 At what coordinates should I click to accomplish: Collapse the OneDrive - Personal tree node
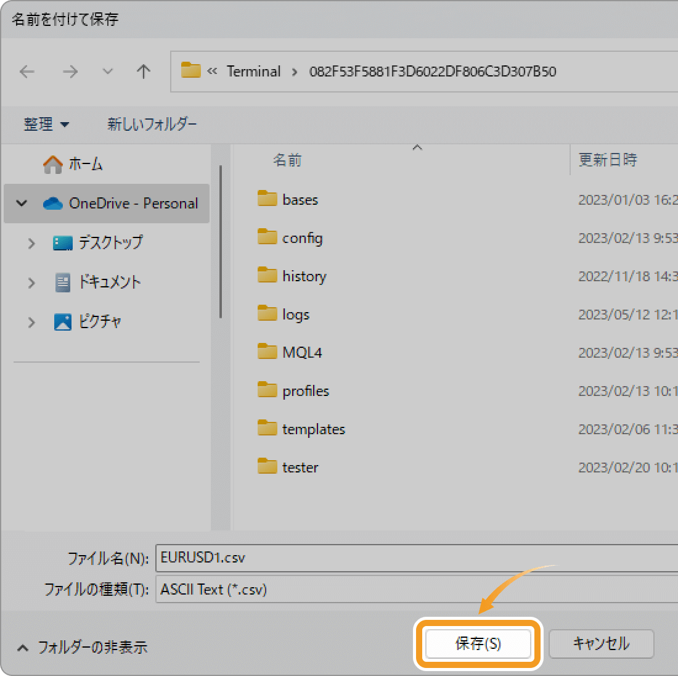(x=22, y=203)
